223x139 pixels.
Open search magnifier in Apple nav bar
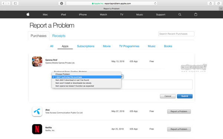(180, 14)
